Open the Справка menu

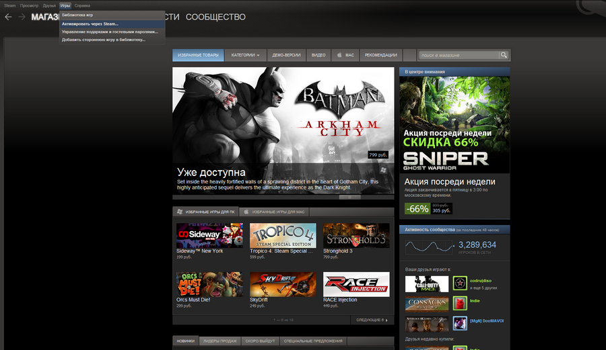[82, 6]
